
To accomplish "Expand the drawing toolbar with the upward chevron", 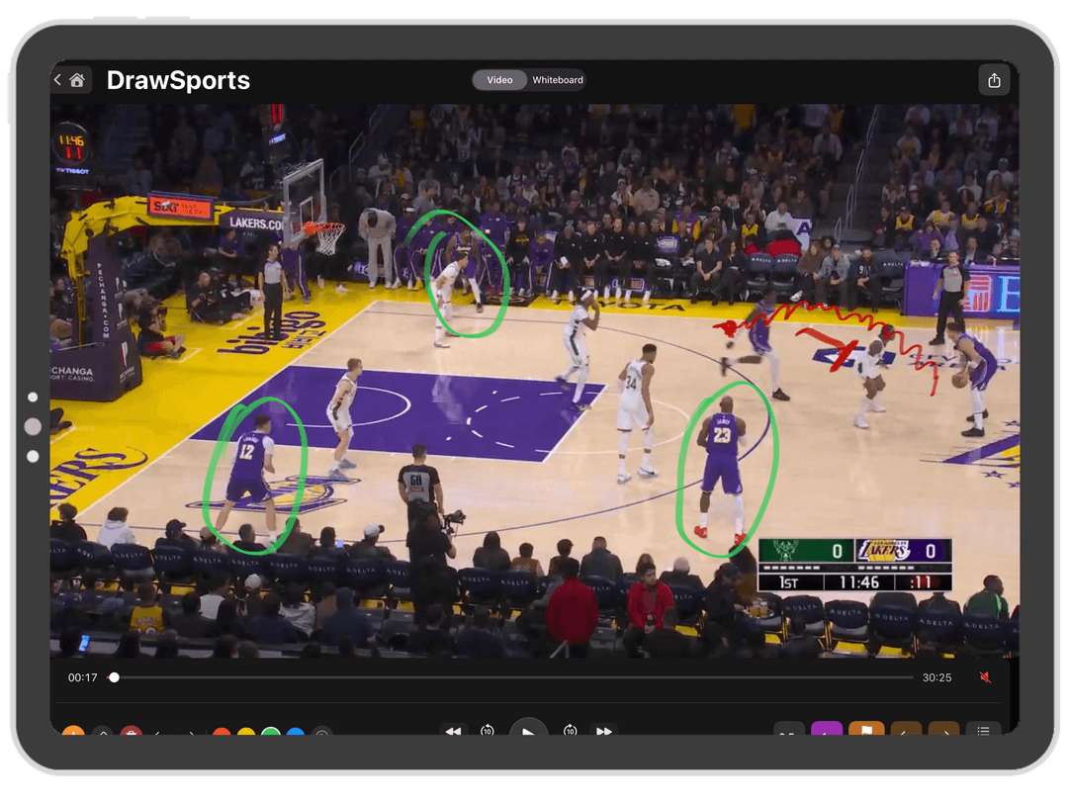I will point(104,733).
